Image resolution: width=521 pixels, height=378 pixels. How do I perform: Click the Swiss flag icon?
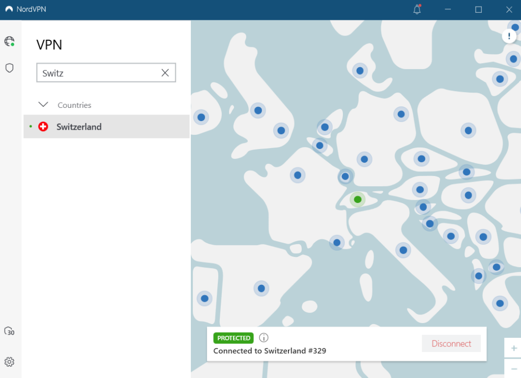[x=43, y=127]
